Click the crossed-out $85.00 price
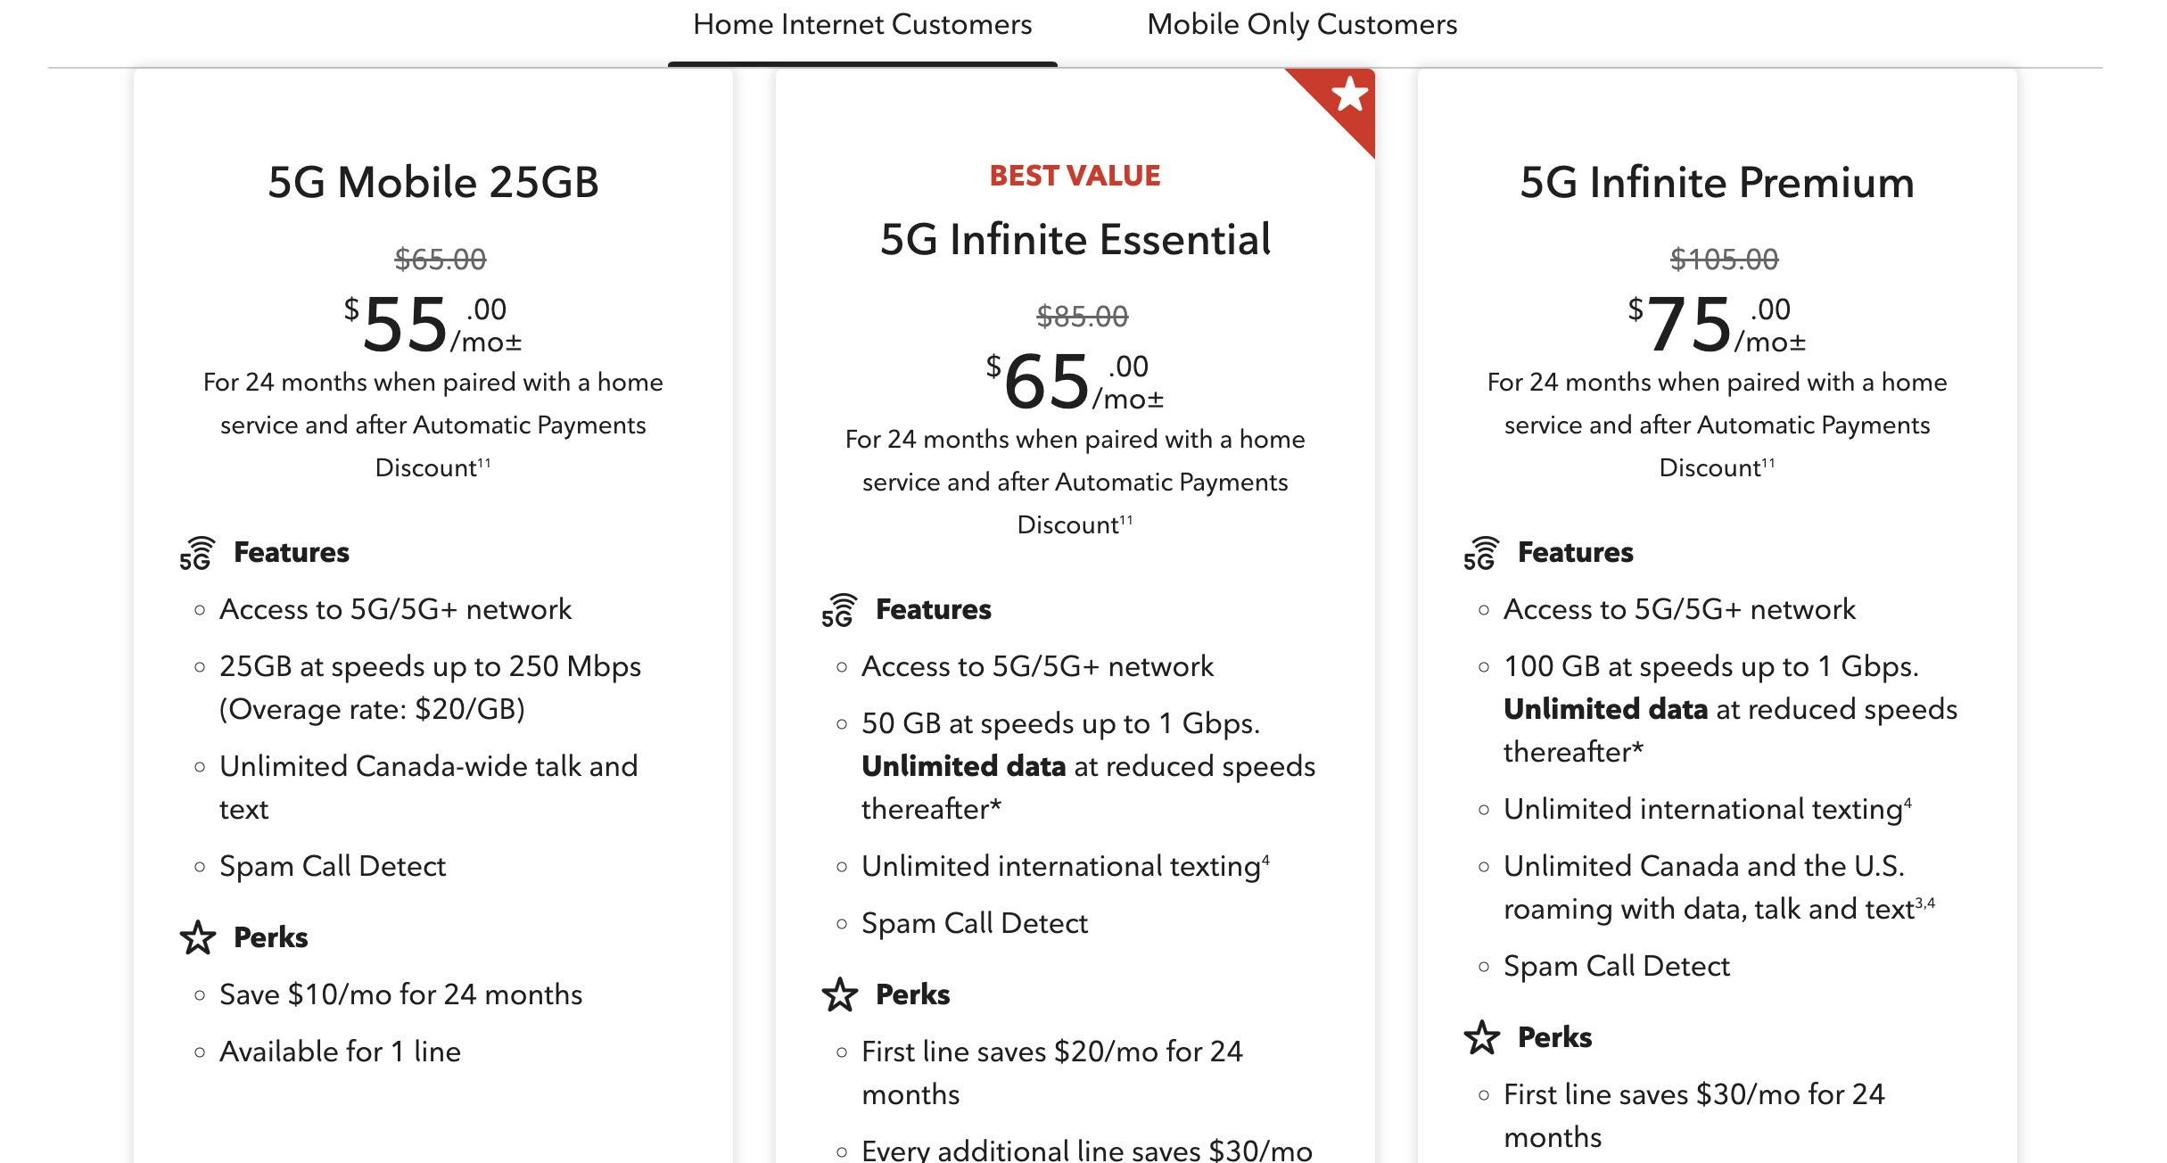2167x1163 pixels. pyautogui.click(x=1082, y=316)
